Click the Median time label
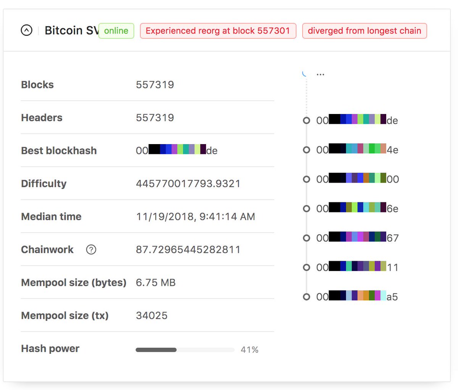 click(x=51, y=217)
